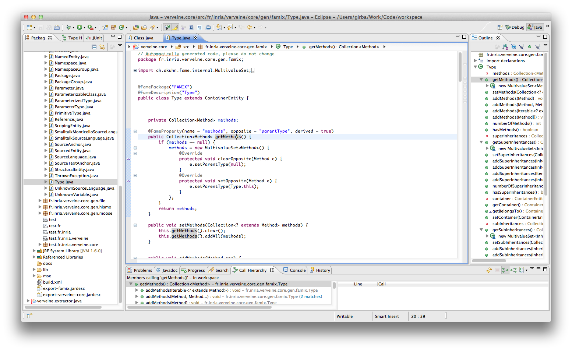Image resolution: width=572 pixels, height=351 pixels.
Task: Expand the fr.inria.verveine.core.gen.file package
Action: [40, 201]
